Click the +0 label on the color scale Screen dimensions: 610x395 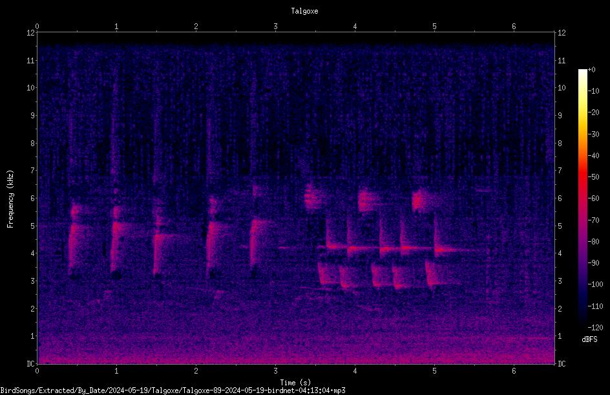tap(592, 70)
